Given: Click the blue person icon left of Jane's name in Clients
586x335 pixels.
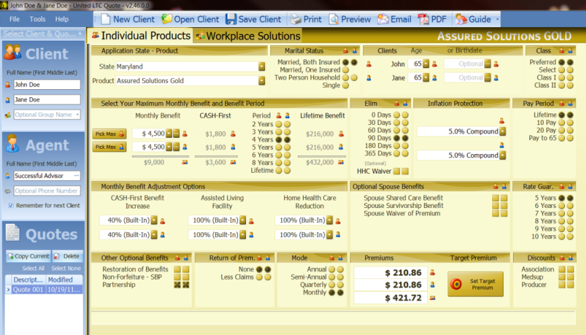Looking at the screenshot, I should [x=369, y=78].
